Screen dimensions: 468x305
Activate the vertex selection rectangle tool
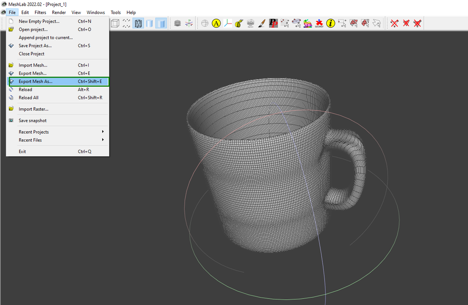click(342, 23)
